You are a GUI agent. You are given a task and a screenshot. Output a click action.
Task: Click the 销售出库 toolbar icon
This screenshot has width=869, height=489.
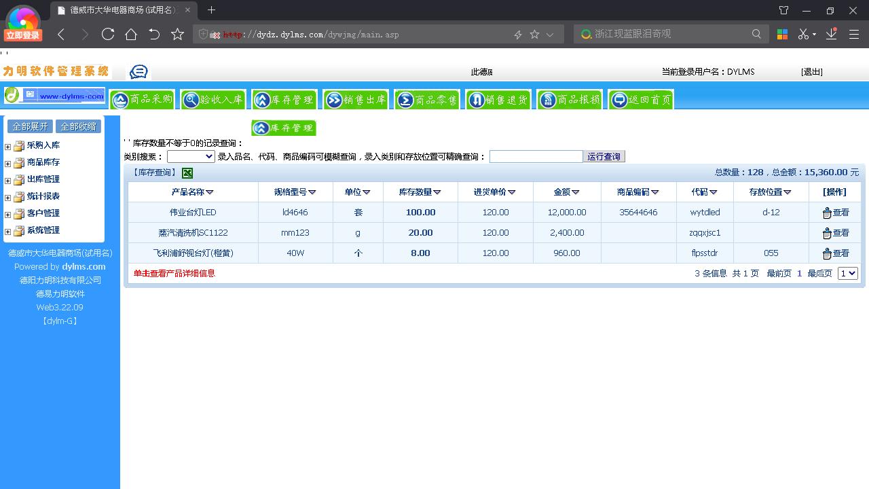click(x=356, y=98)
